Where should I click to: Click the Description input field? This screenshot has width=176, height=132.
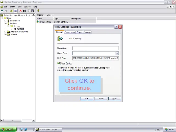95,48
